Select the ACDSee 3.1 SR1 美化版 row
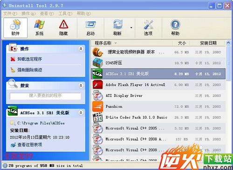233x170 pixels. tap(158, 74)
